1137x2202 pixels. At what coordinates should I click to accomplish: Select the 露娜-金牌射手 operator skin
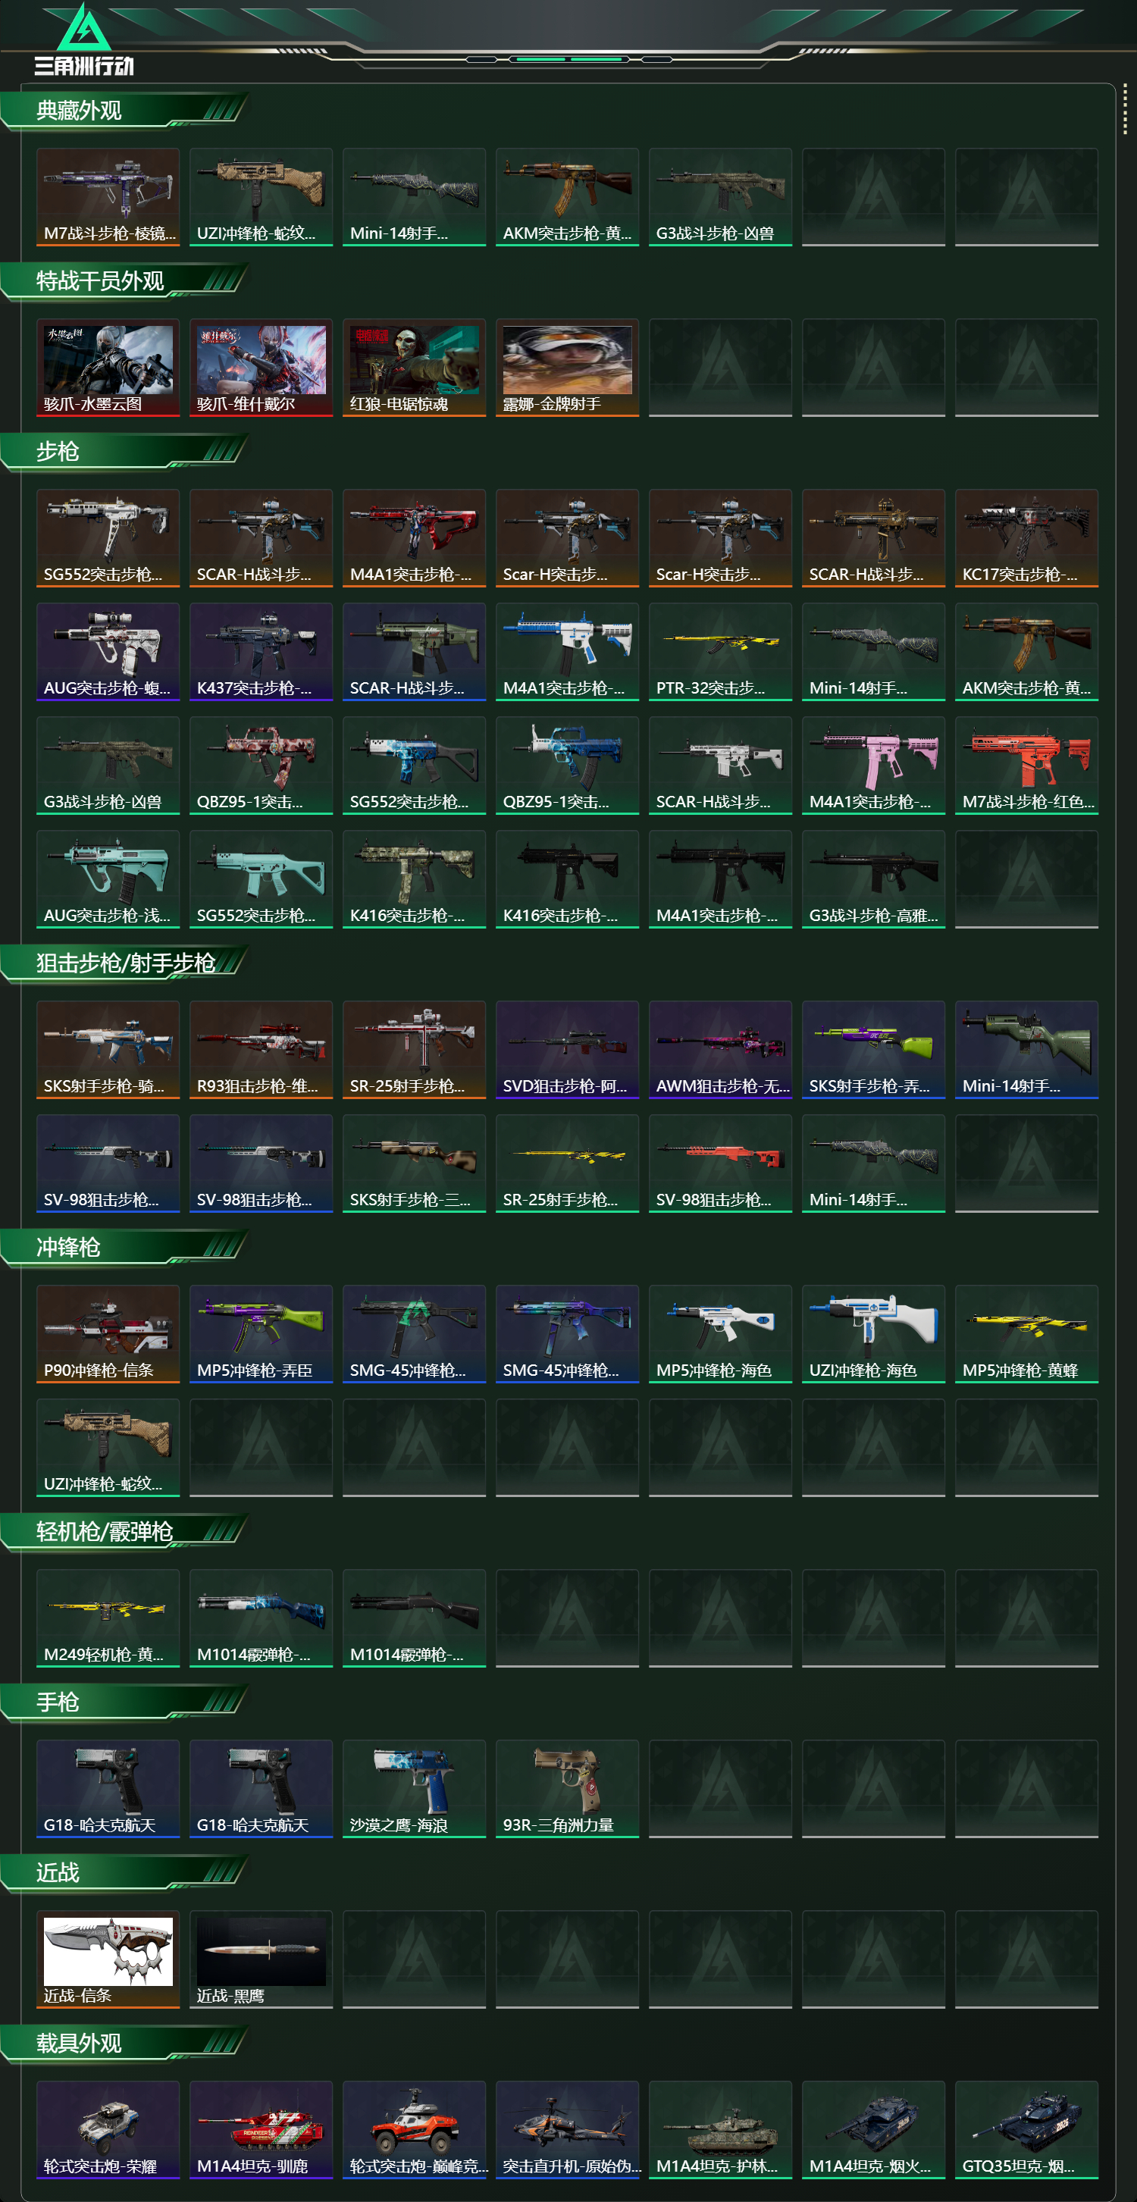567,368
